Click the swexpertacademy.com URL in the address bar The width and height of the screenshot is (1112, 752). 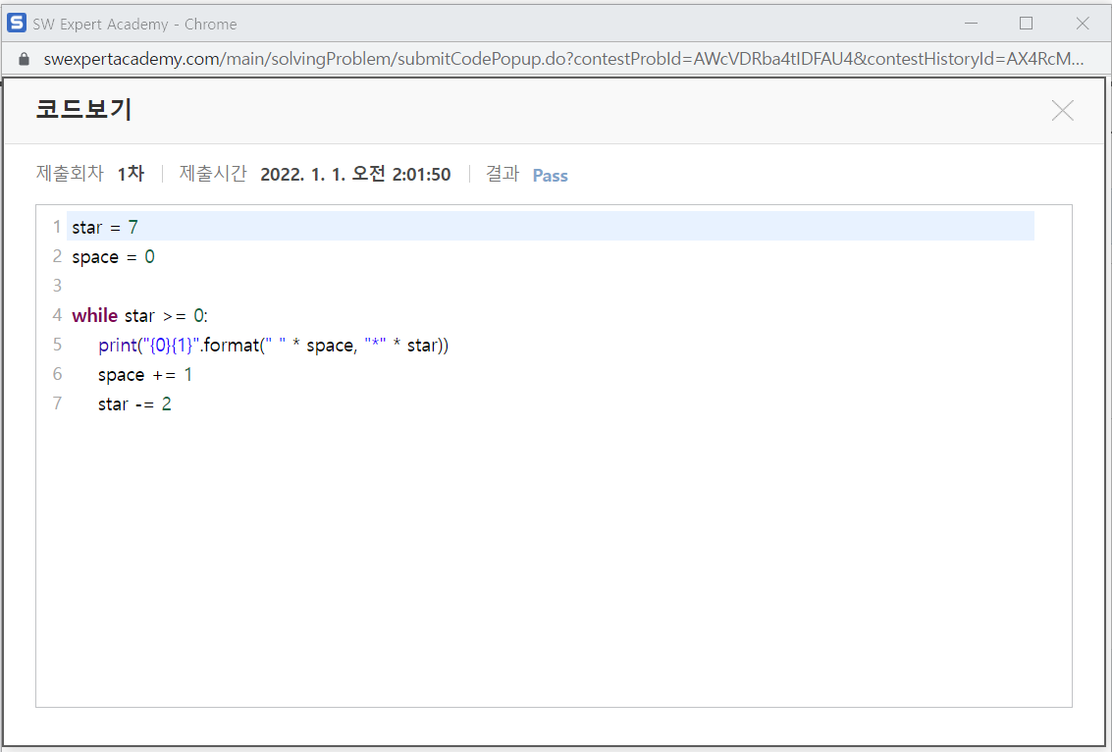click(563, 59)
